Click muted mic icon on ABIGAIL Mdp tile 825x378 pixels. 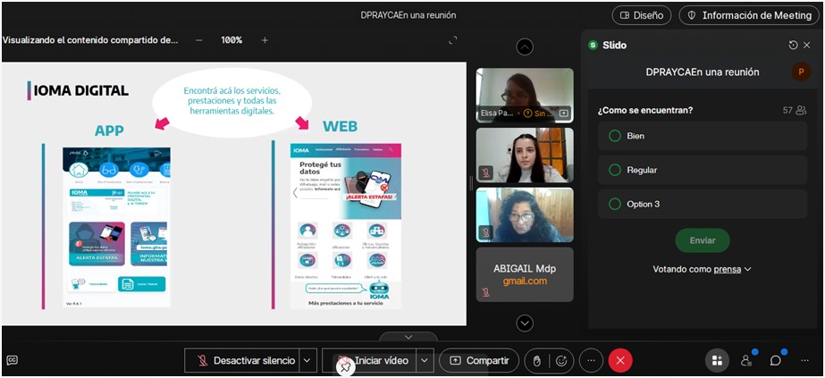[x=485, y=292]
